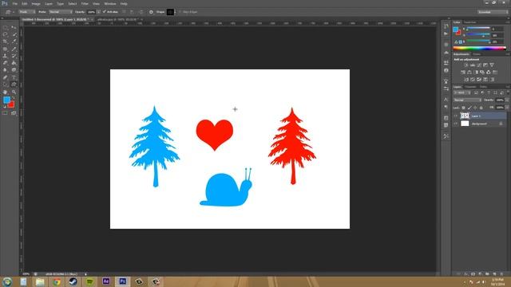Add a layer mask from the Layers panel footer
The height and width of the screenshot is (287, 511).
473,274
